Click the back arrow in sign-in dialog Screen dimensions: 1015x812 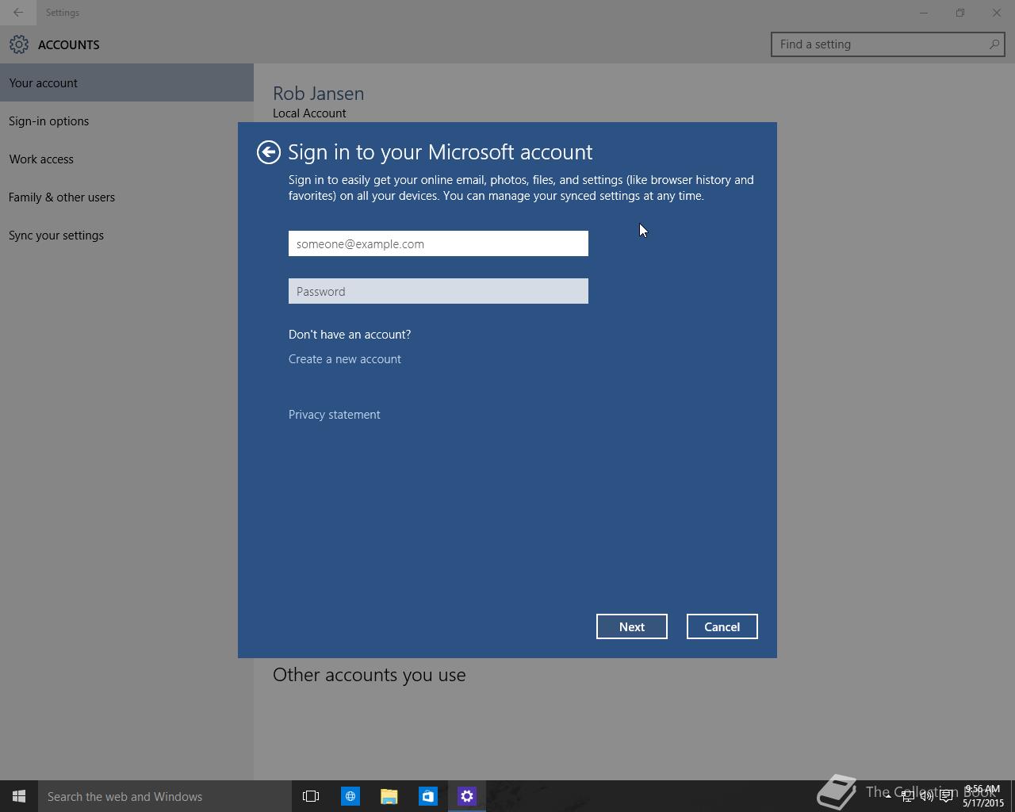269,152
